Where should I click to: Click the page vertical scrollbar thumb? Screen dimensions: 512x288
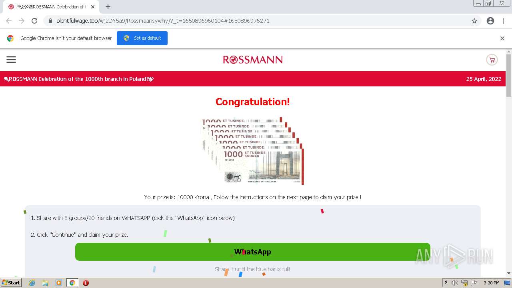tap(509, 75)
